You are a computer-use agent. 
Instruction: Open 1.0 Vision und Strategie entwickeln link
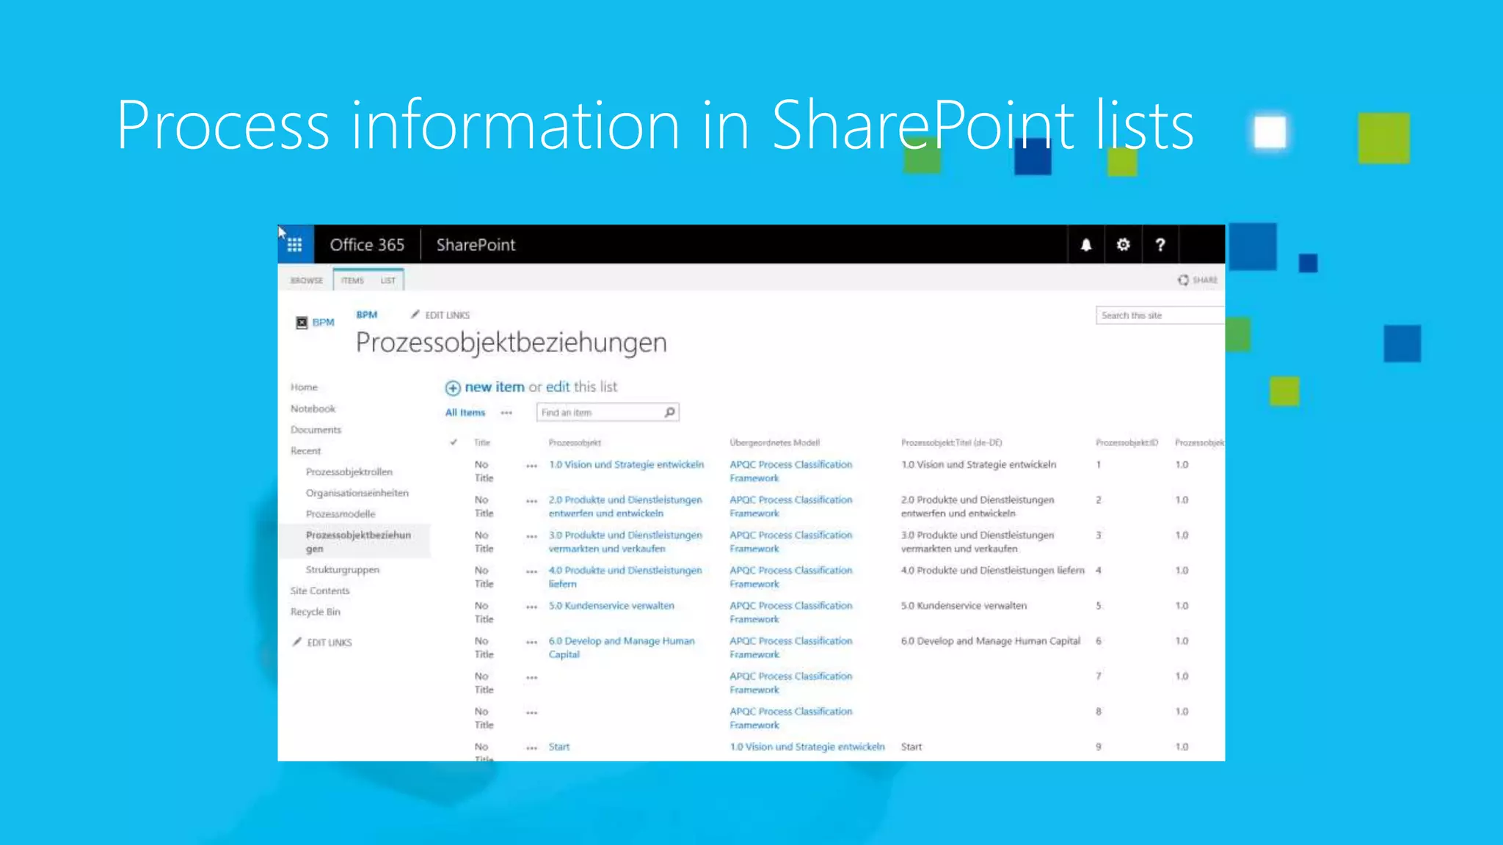pyautogui.click(x=626, y=464)
